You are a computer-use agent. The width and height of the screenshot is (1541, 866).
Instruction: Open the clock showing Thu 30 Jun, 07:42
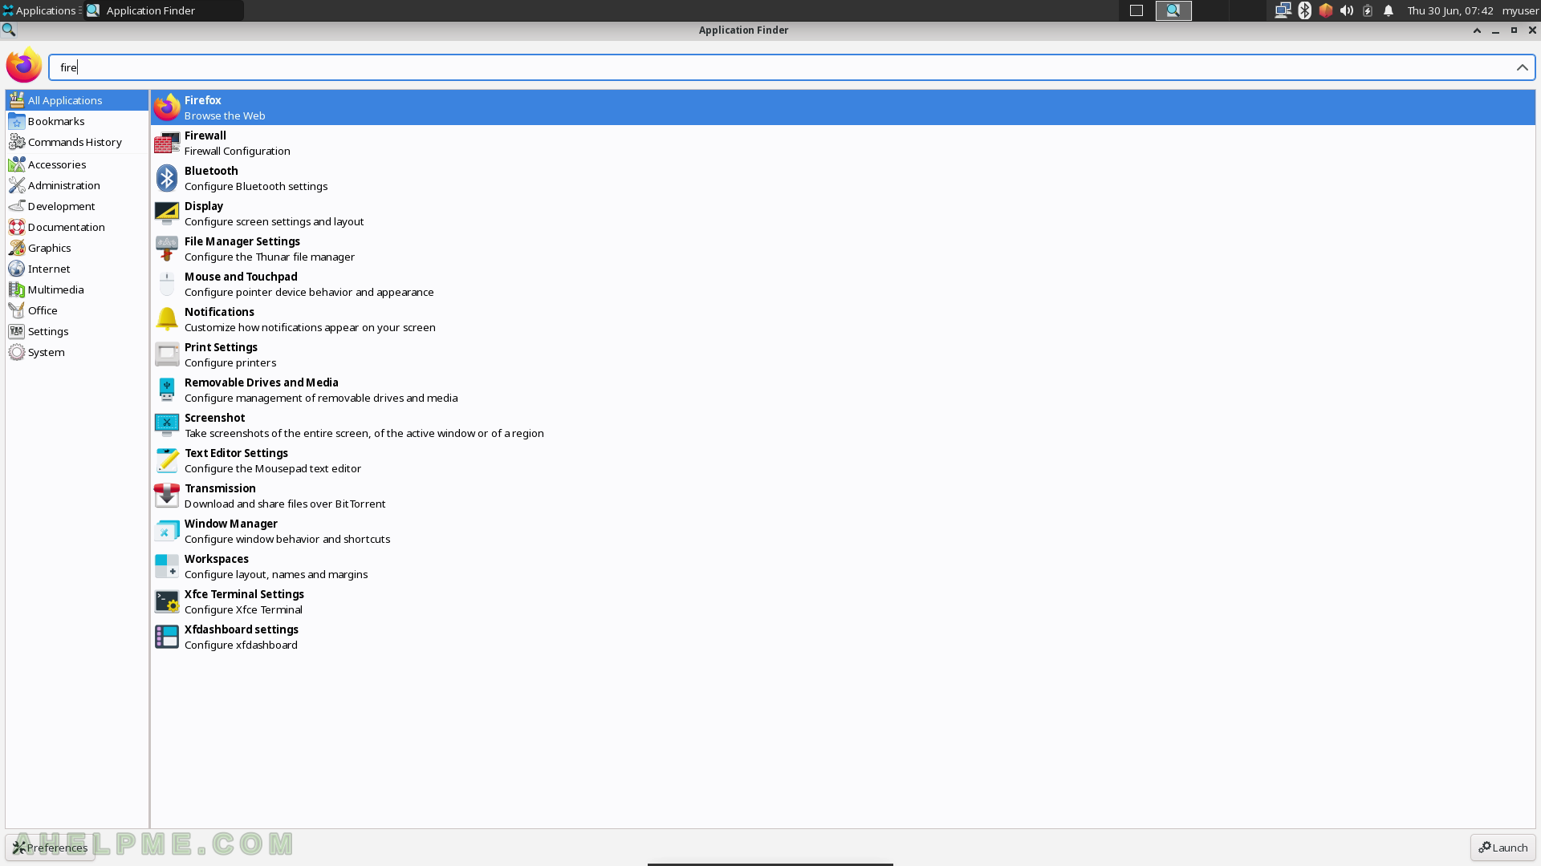1450,10
